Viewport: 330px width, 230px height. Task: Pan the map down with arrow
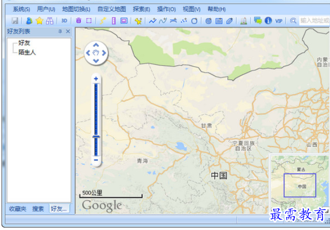coord(96,61)
